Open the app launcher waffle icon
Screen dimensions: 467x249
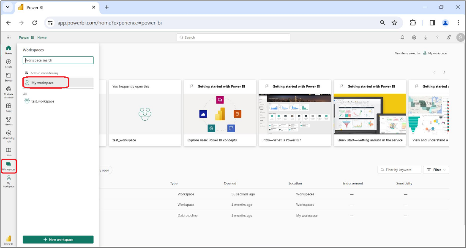pyautogui.click(x=8, y=38)
